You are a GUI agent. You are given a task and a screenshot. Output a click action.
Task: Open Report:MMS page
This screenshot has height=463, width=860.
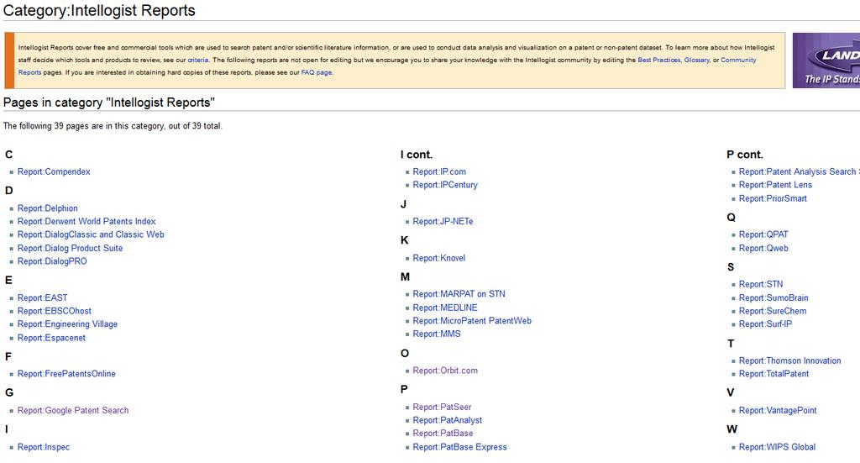coord(437,334)
